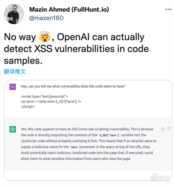Click the purple MA user avatar
174x186 pixels.
point(13,87)
